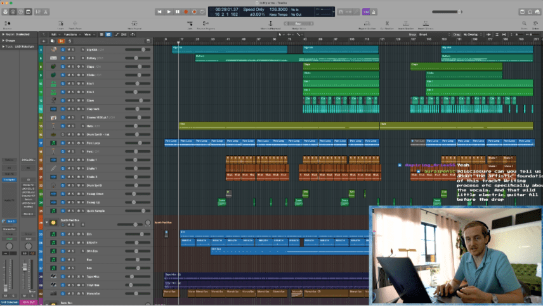543x306 pixels.
Task: Open Quick Help question-mark icon
Action: pyautogui.click(x=20, y=12)
